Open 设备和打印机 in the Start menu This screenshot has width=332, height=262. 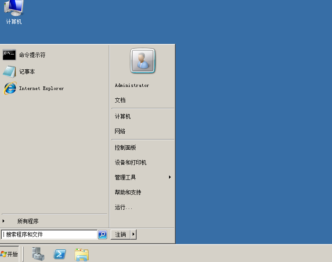tap(130, 163)
